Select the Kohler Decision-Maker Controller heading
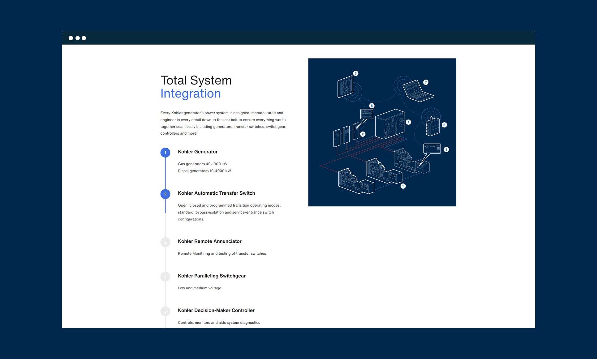 click(x=216, y=310)
